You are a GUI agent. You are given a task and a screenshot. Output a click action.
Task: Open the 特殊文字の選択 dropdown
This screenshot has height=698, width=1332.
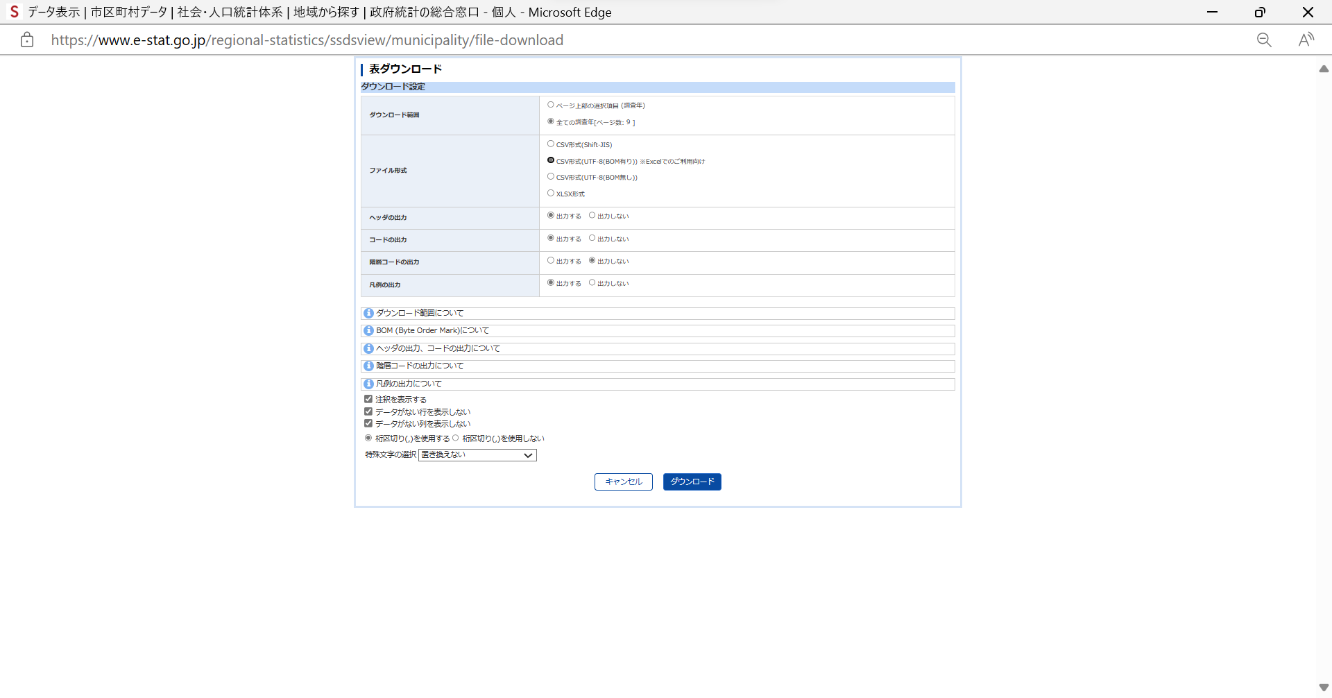pyautogui.click(x=477, y=455)
